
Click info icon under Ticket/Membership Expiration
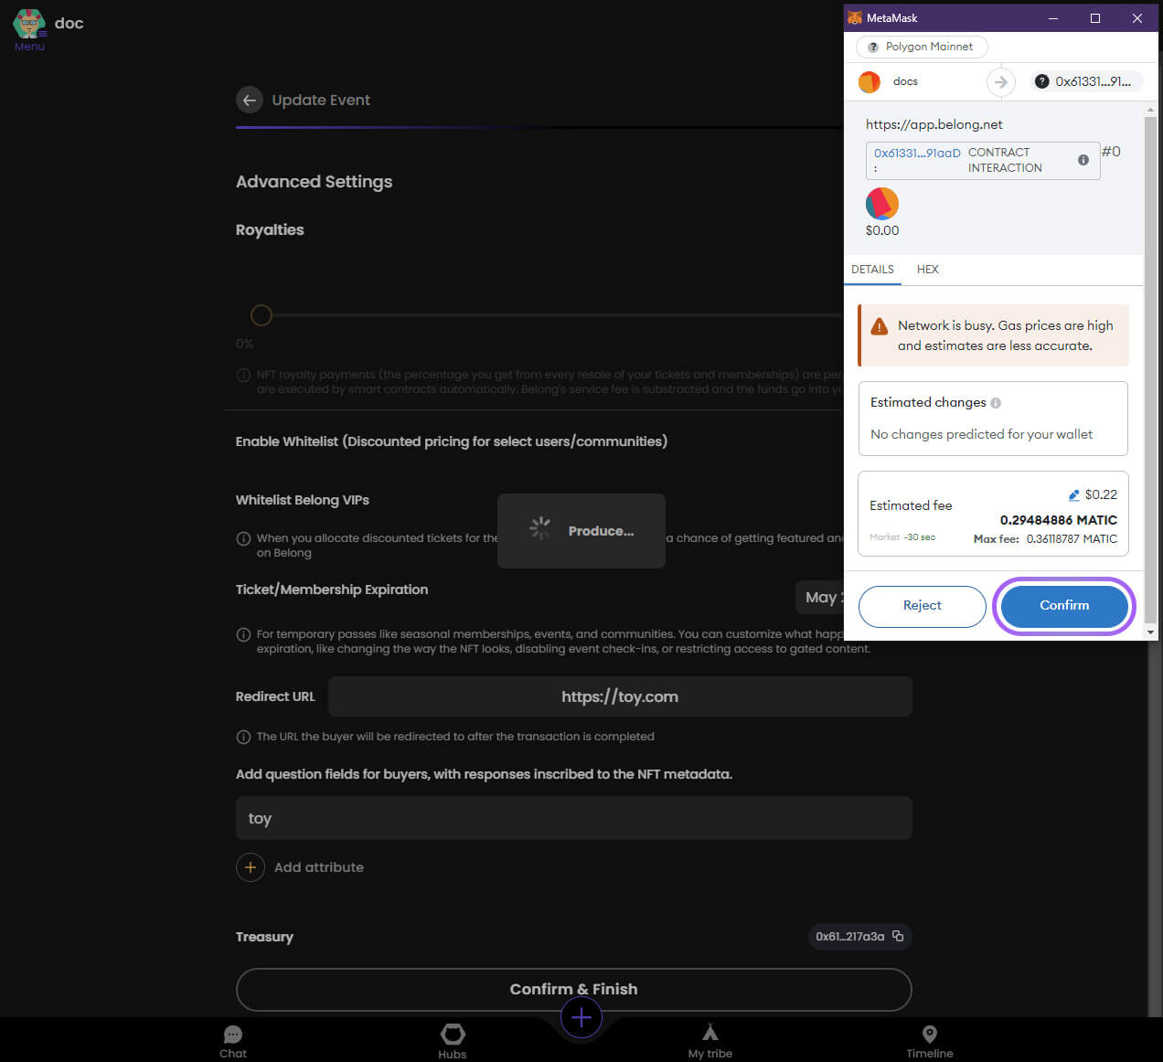click(243, 634)
